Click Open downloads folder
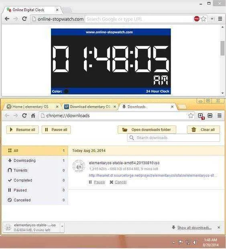 [147, 130]
